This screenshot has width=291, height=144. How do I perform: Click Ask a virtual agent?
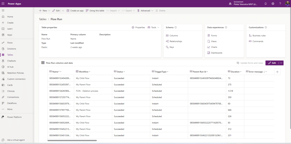click(16, 140)
